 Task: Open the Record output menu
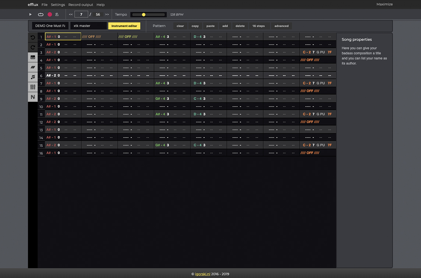(x=81, y=4)
